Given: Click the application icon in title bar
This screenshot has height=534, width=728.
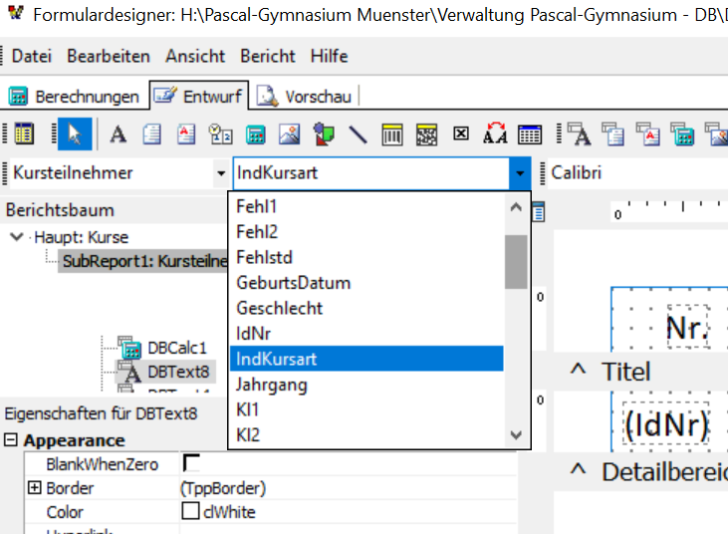Looking at the screenshot, I should click(16, 14).
